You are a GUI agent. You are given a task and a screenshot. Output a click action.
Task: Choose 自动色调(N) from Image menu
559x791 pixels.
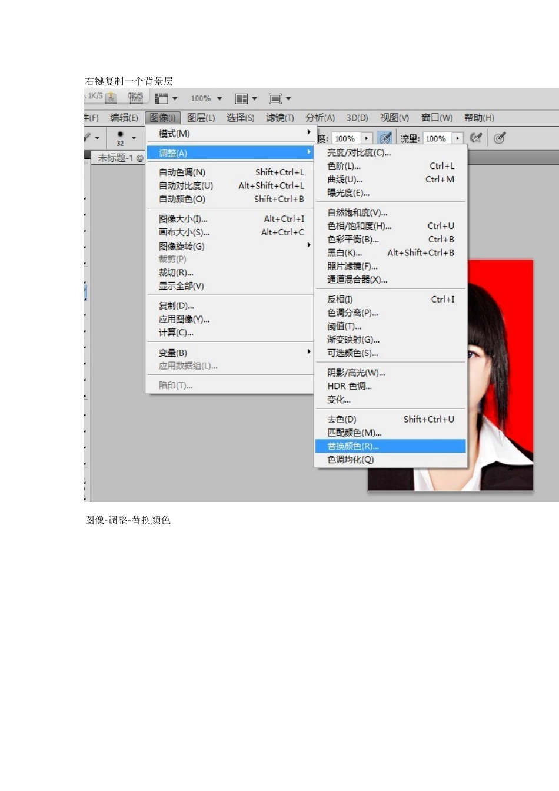230,172
